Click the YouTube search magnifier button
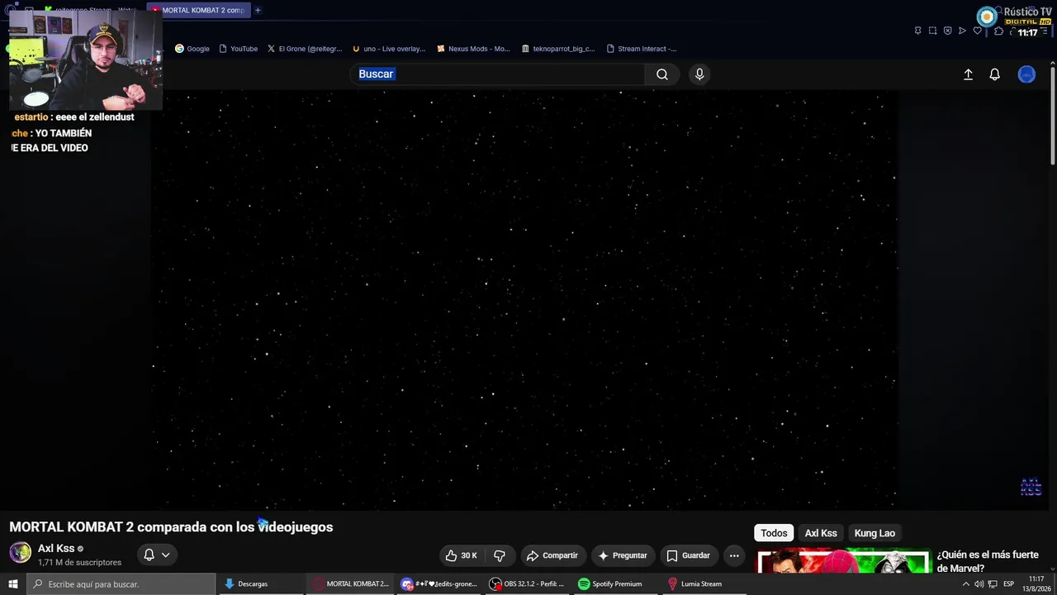The image size is (1057, 595). pos(662,74)
